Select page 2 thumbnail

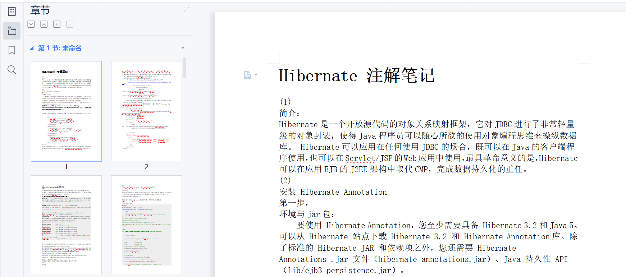coord(146,111)
